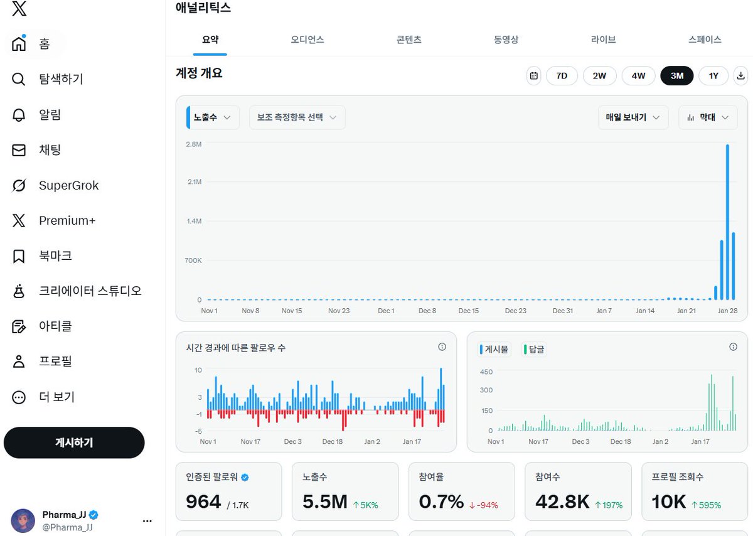Viewport: 753px width, 536px height.
Task: Open the Creator Studio (크리에이터 스튜디오) icon
Action: tap(19, 291)
